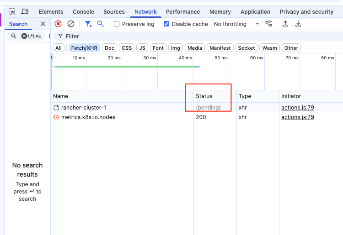Toggle the device toolbar icon

point(25,11)
